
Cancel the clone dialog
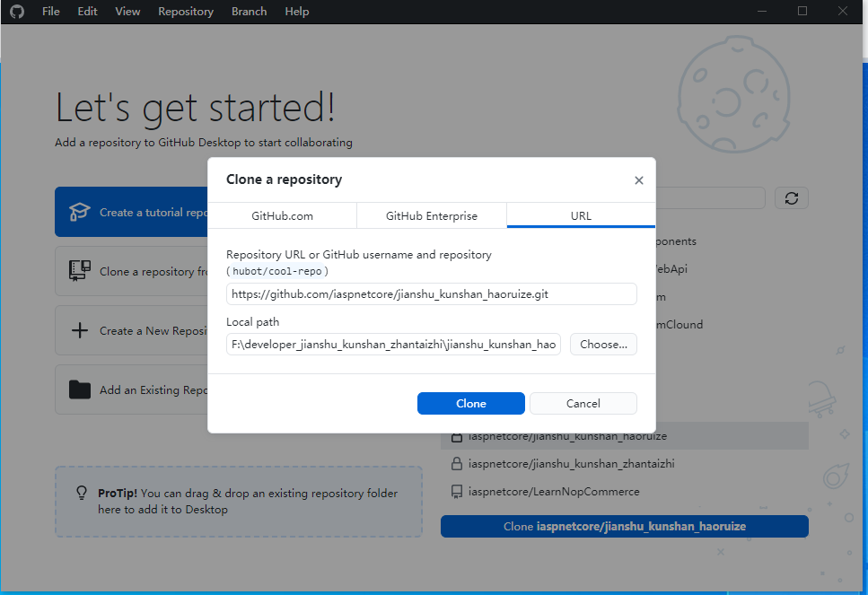click(583, 404)
